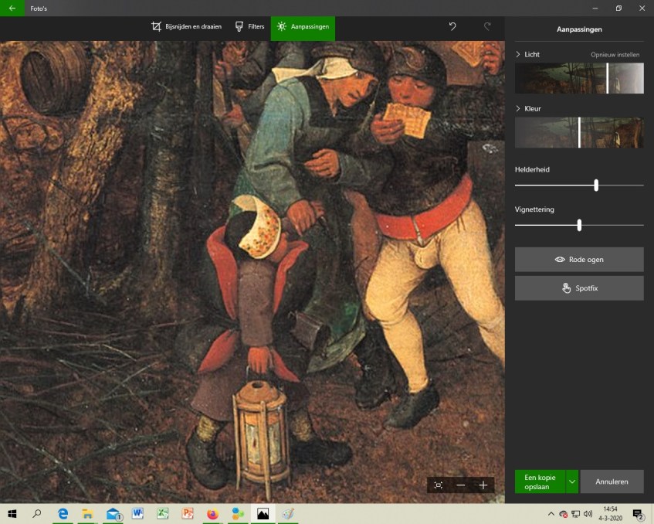Redo the reverted adjustment

pyautogui.click(x=487, y=26)
